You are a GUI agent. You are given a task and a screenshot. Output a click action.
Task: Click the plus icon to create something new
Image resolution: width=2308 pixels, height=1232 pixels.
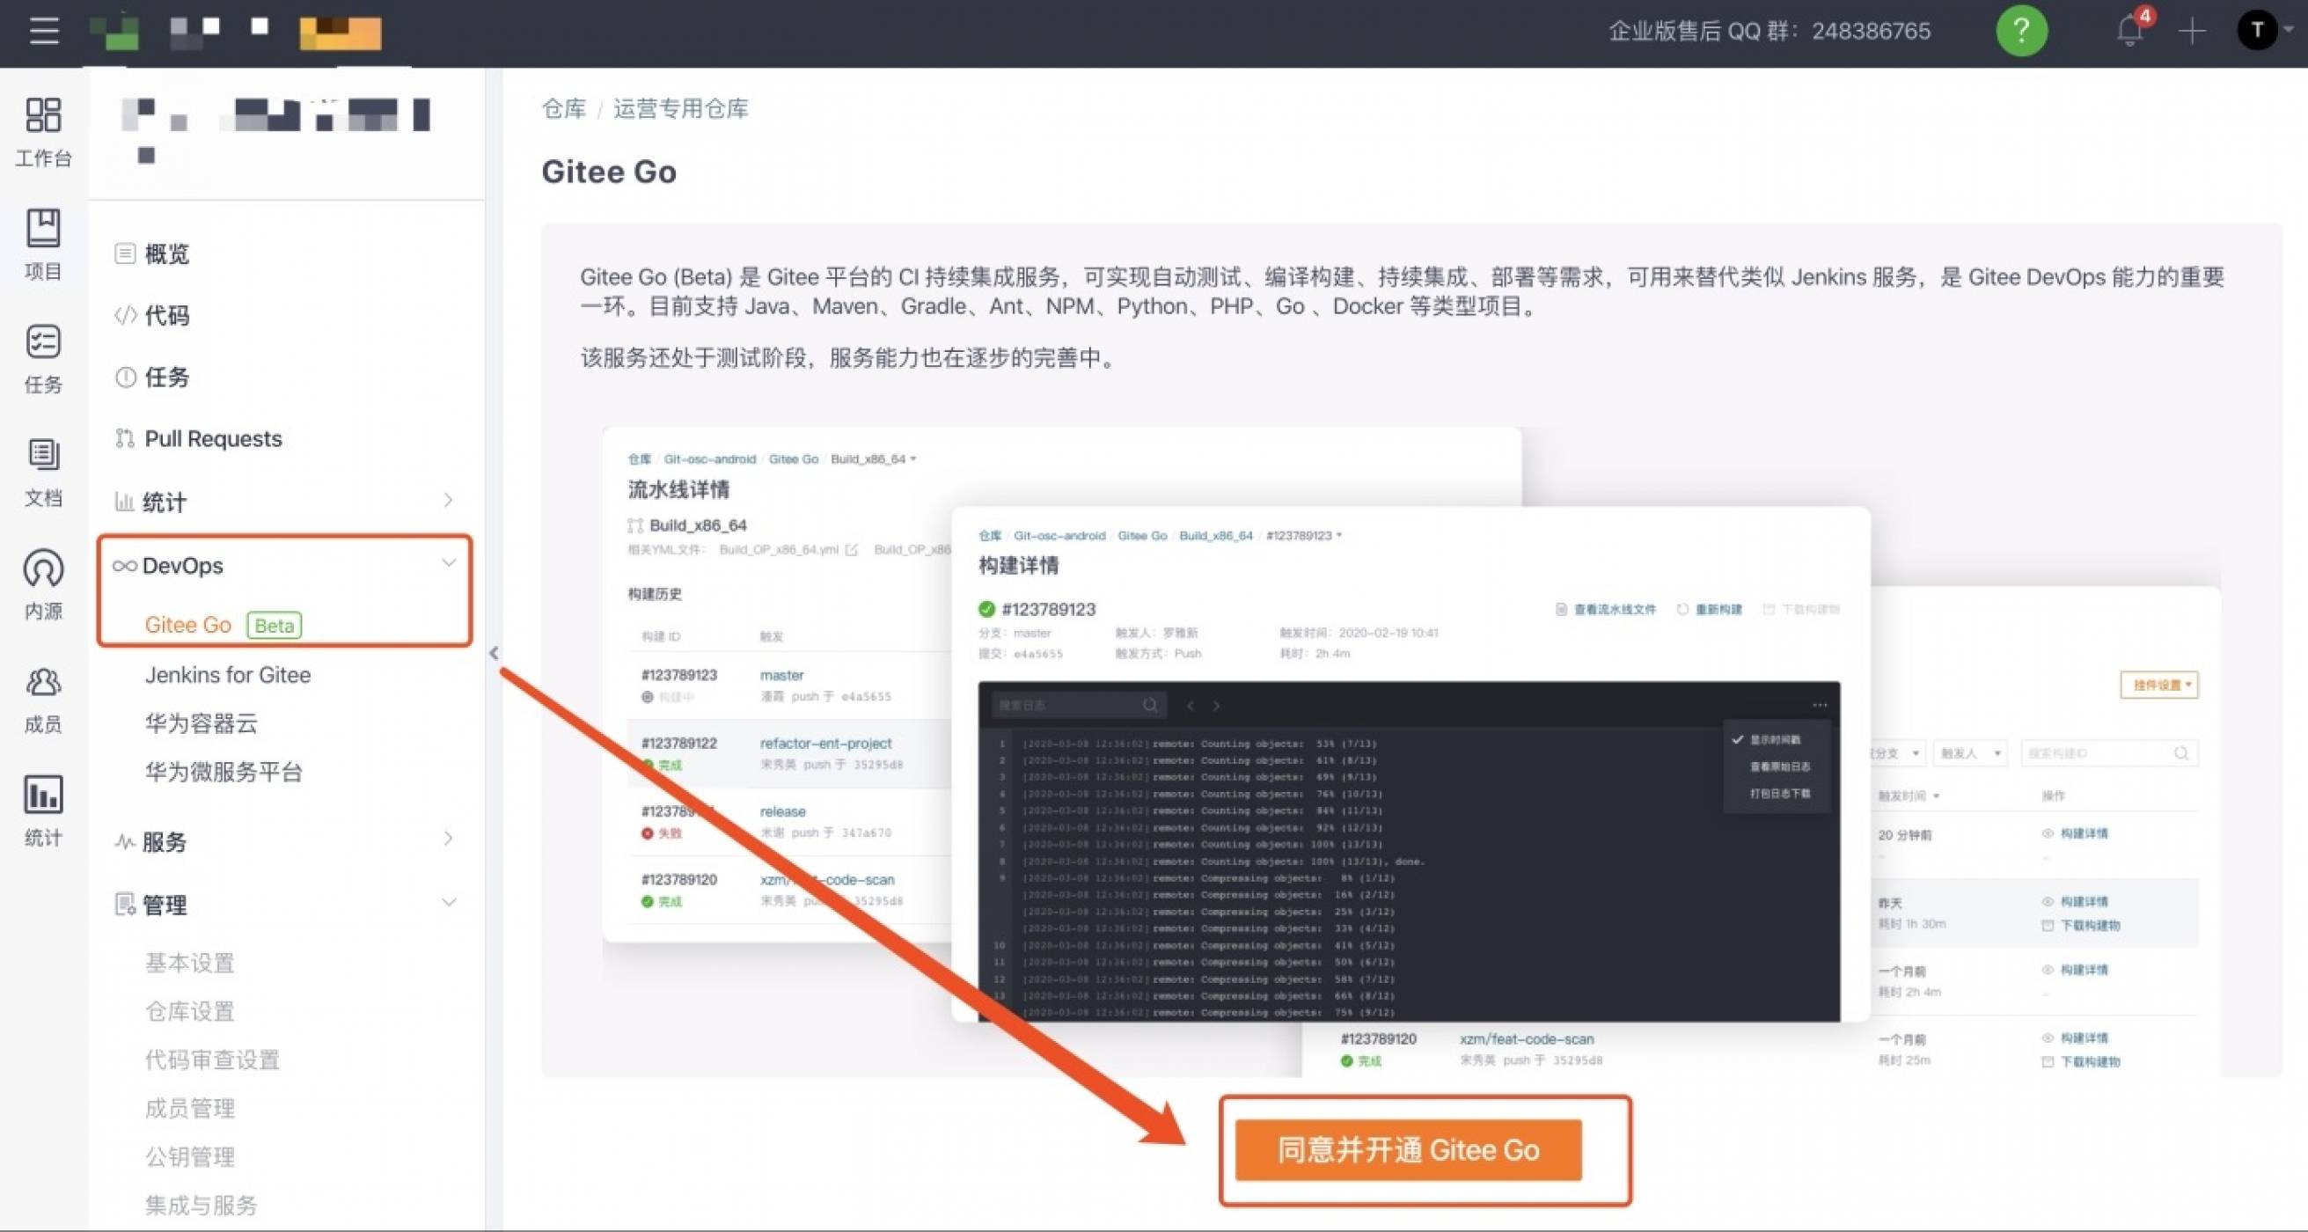[2193, 32]
